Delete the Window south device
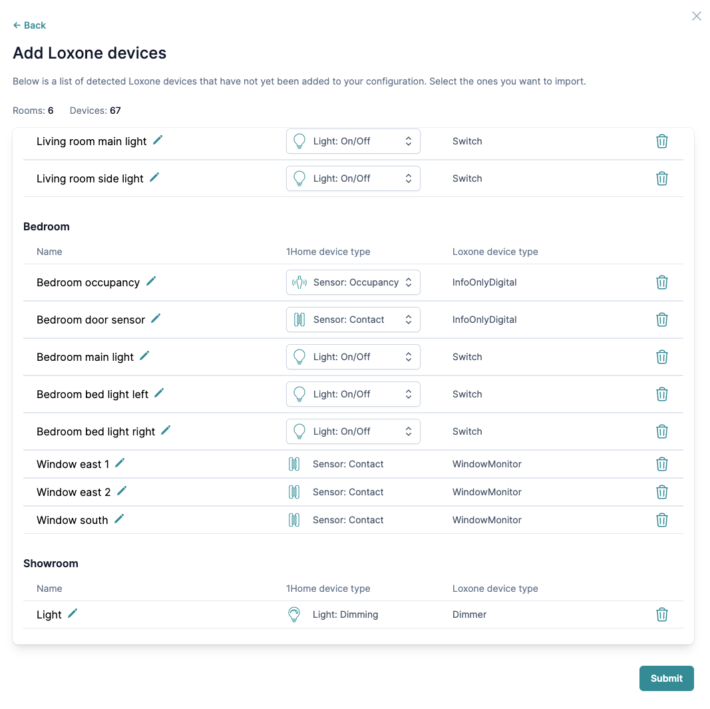This screenshot has height=709, width=710. (661, 520)
